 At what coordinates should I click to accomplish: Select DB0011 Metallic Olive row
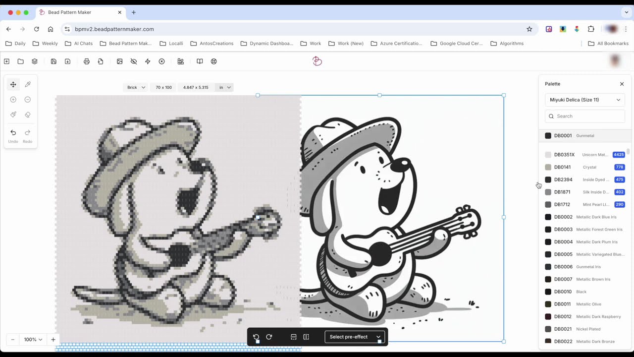(x=585, y=304)
